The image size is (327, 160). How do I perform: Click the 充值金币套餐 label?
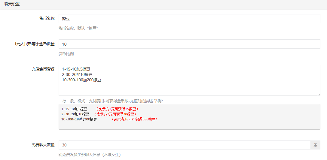point(43,69)
